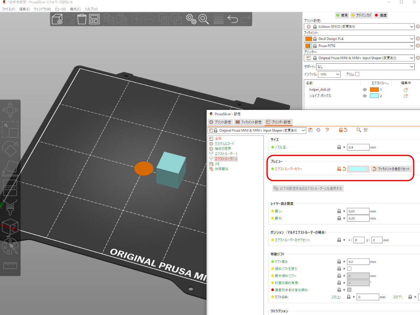The height and width of the screenshot is (315, 420).
Task: Open the Search magnifier in top toolbar
Action: [204, 19]
